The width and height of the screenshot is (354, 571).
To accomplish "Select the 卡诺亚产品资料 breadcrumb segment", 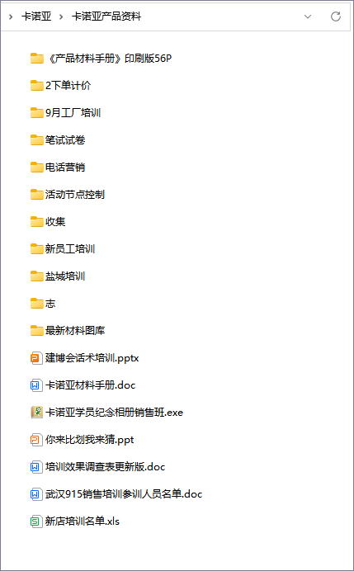I will click(106, 17).
